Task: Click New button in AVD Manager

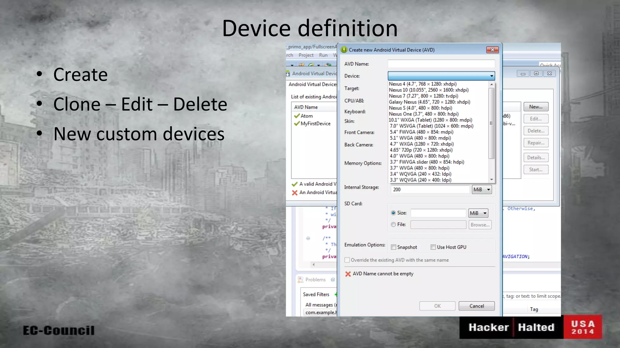Action: 536,107
